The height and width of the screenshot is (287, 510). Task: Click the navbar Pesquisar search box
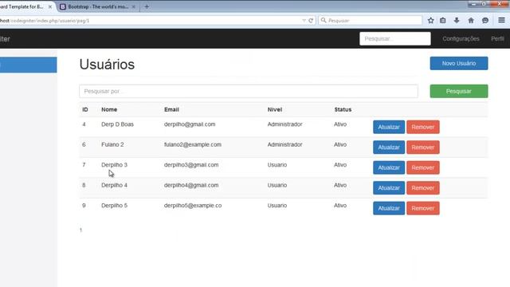click(395, 39)
